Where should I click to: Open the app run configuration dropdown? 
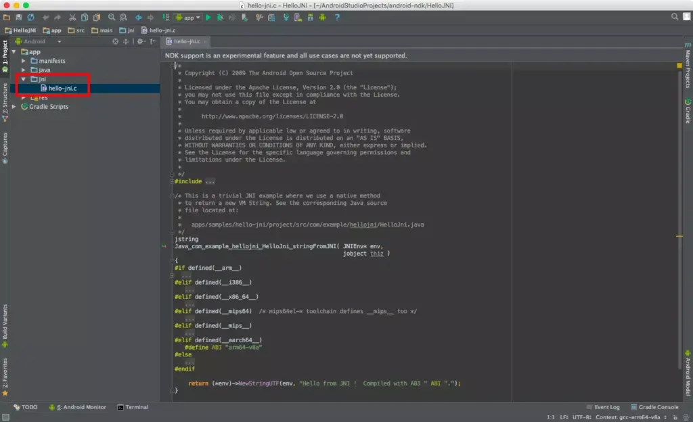click(x=188, y=17)
